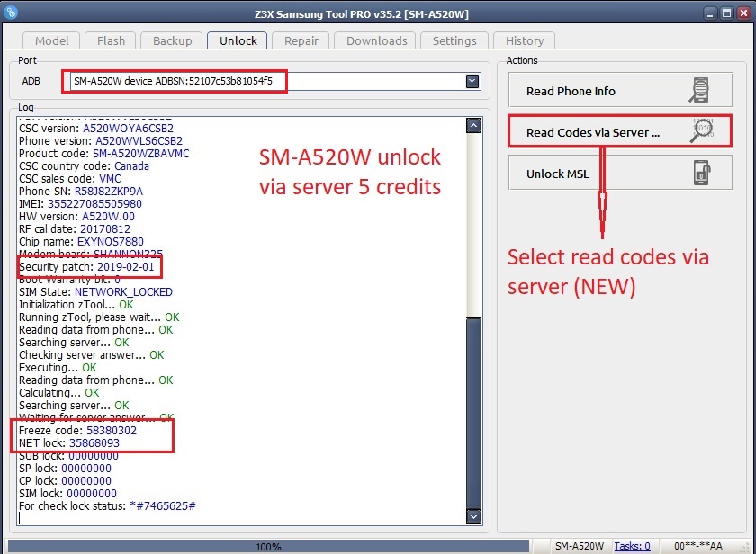Click the Unlock MSL button
The height and width of the screenshot is (554, 756).
pyautogui.click(x=620, y=173)
